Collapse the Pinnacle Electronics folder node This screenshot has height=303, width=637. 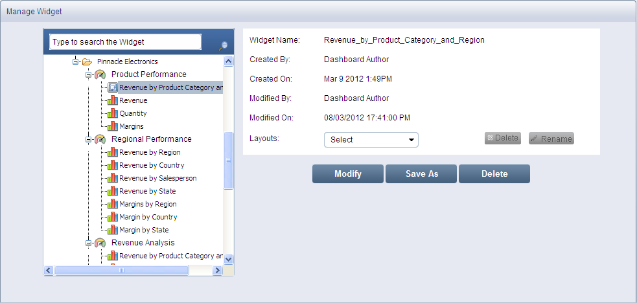coord(75,62)
